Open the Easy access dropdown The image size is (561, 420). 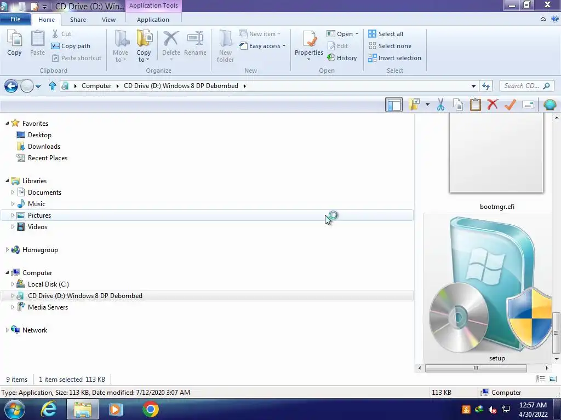pos(262,46)
